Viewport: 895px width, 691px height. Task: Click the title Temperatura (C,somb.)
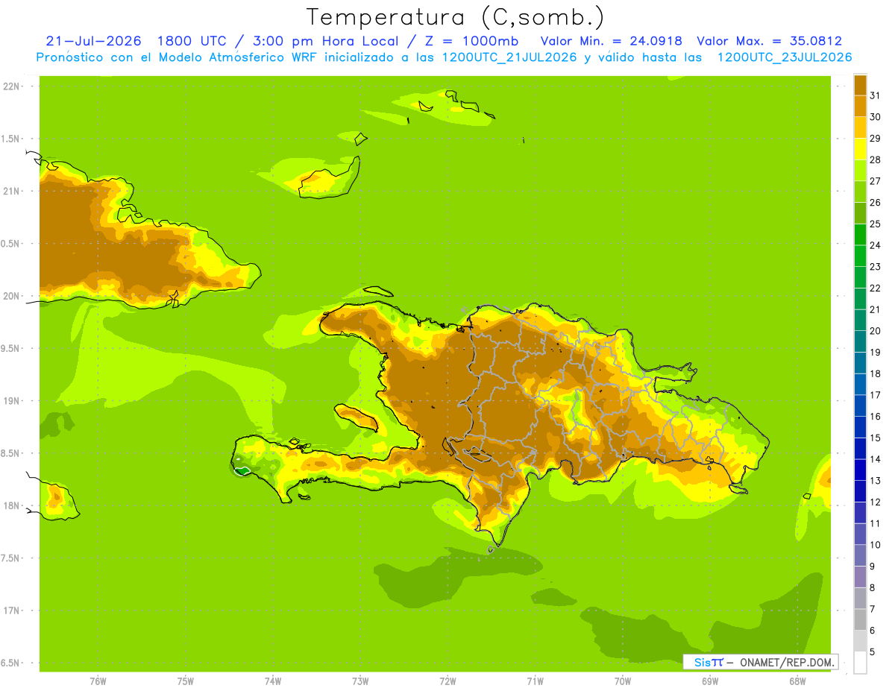455,17
